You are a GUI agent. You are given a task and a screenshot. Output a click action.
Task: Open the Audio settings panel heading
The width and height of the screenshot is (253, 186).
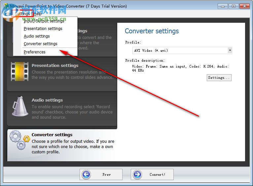click(47, 100)
